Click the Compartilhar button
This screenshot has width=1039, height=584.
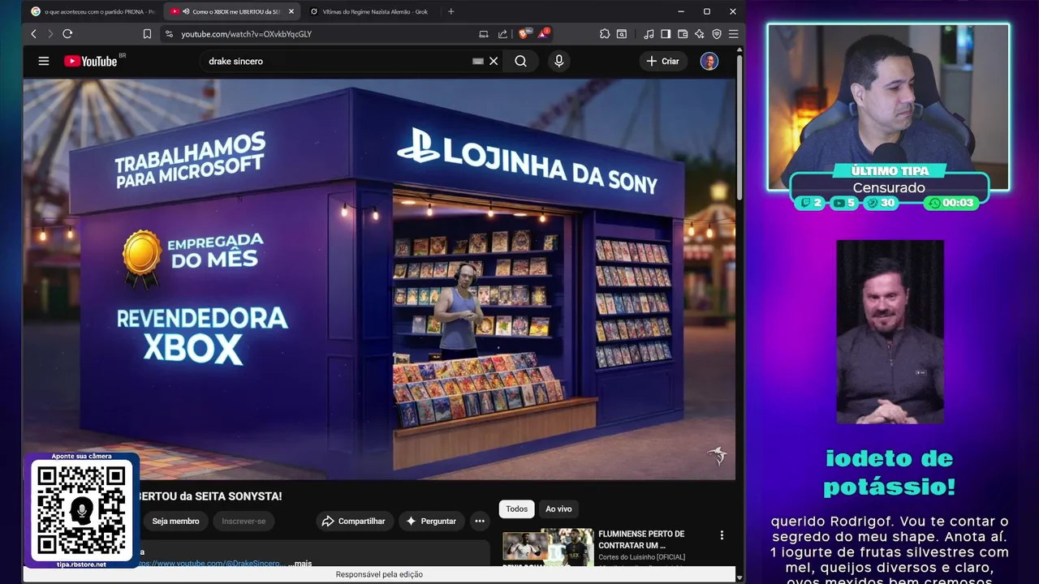[356, 521]
